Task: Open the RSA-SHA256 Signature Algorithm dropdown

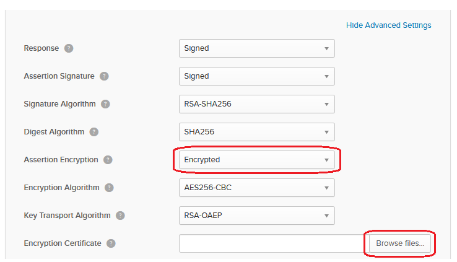Action: click(257, 104)
